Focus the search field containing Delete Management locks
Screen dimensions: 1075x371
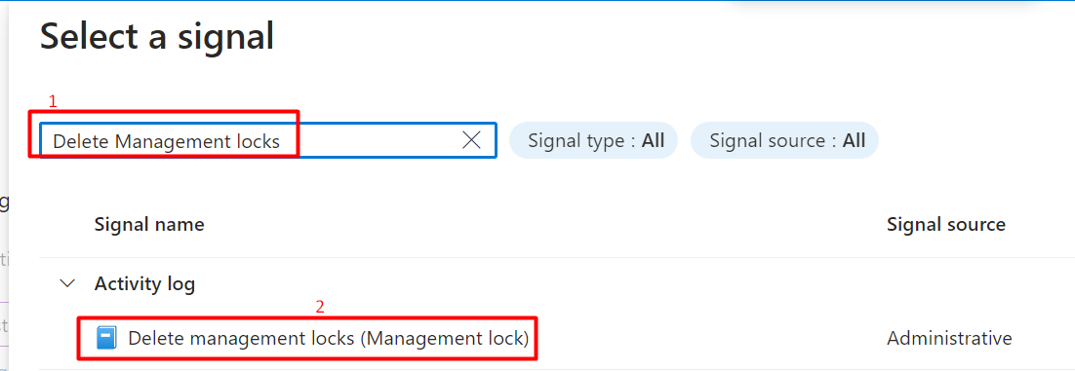point(268,140)
